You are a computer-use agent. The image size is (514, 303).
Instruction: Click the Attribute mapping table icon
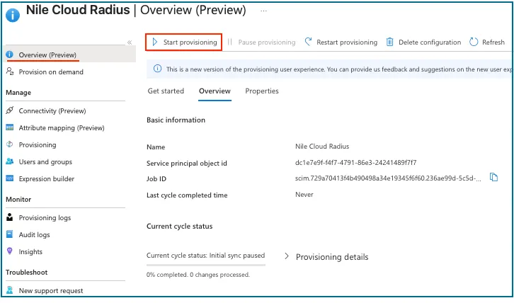10,127
